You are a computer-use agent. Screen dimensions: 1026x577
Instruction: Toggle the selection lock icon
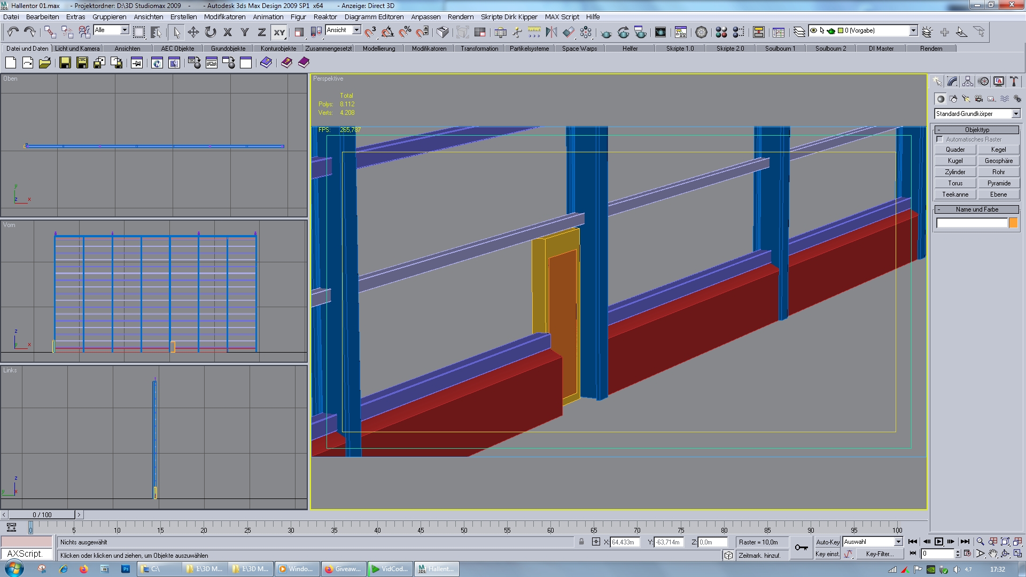click(581, 542)
